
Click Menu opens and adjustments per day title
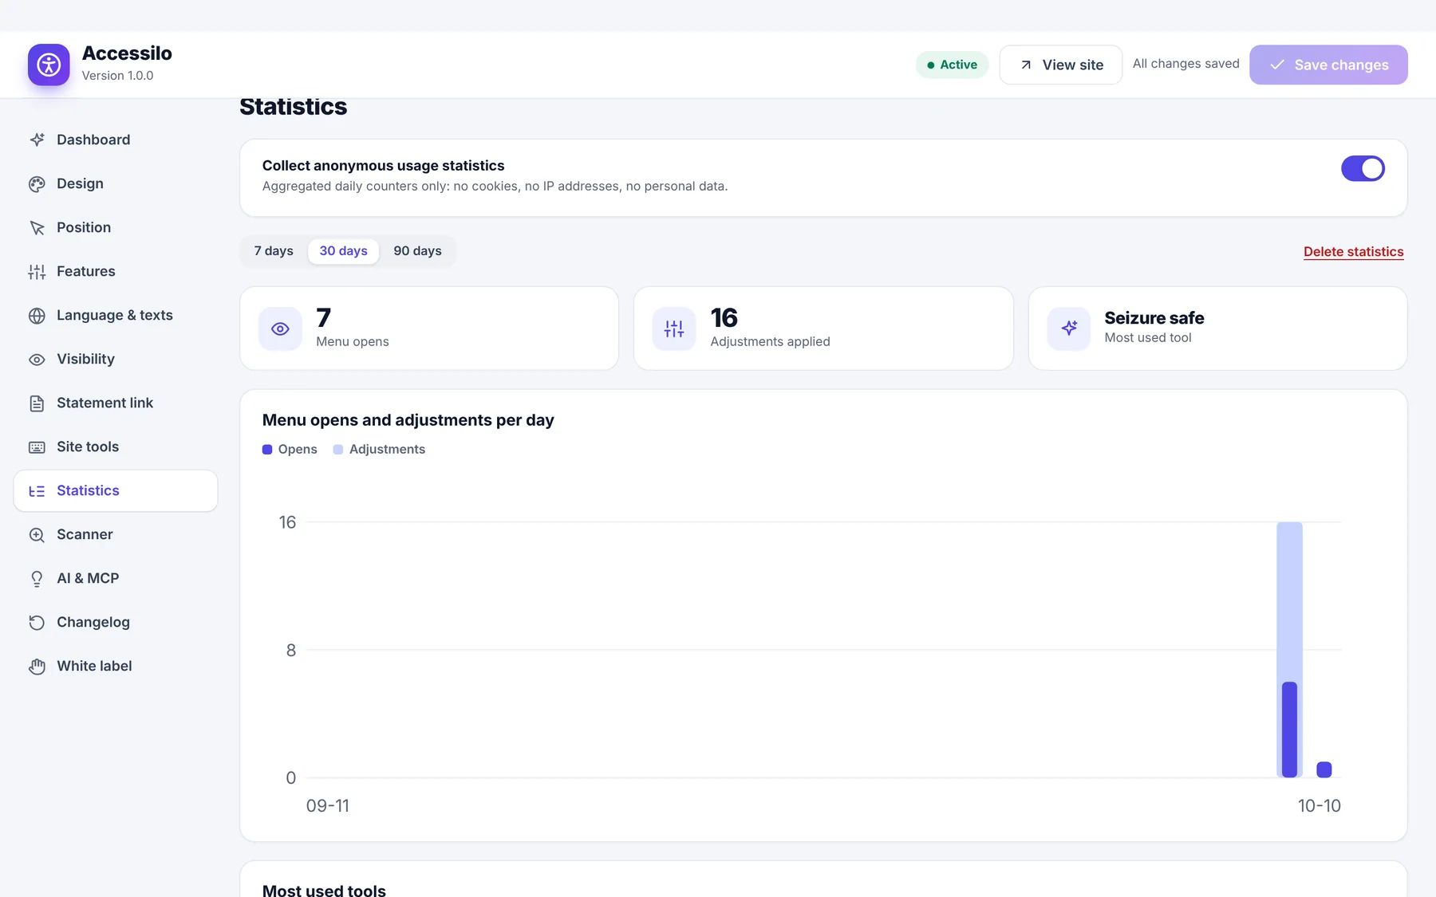pos(408,420)
